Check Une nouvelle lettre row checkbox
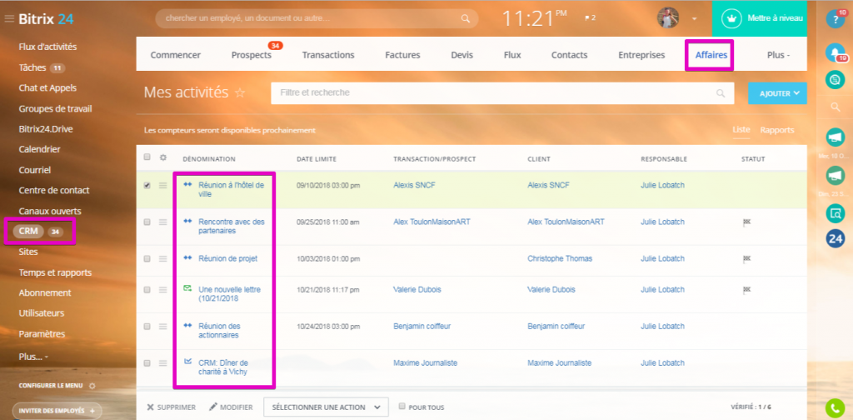853x420 pixels. (x=147, y=290)
